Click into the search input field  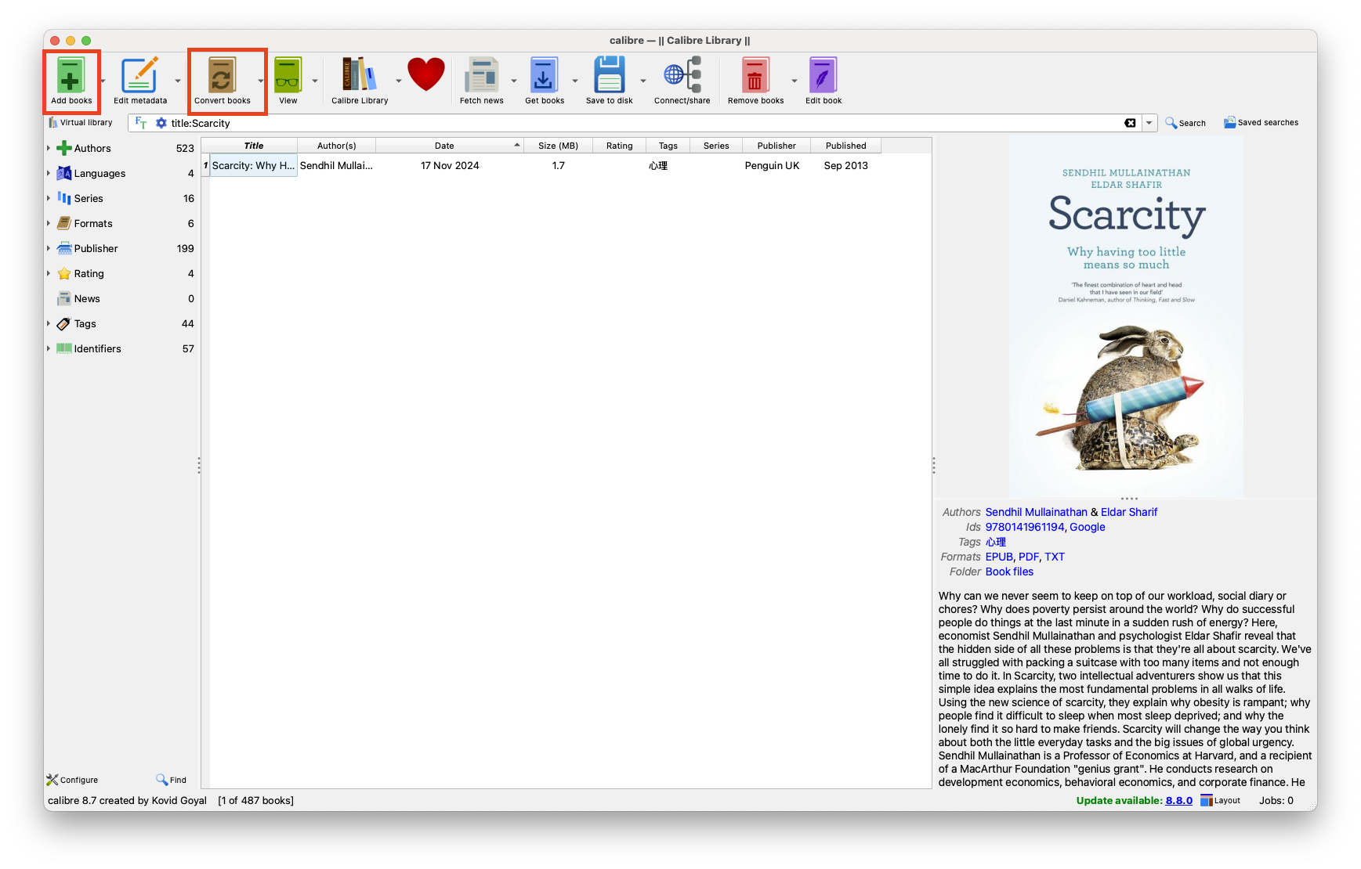pos(642,123)
